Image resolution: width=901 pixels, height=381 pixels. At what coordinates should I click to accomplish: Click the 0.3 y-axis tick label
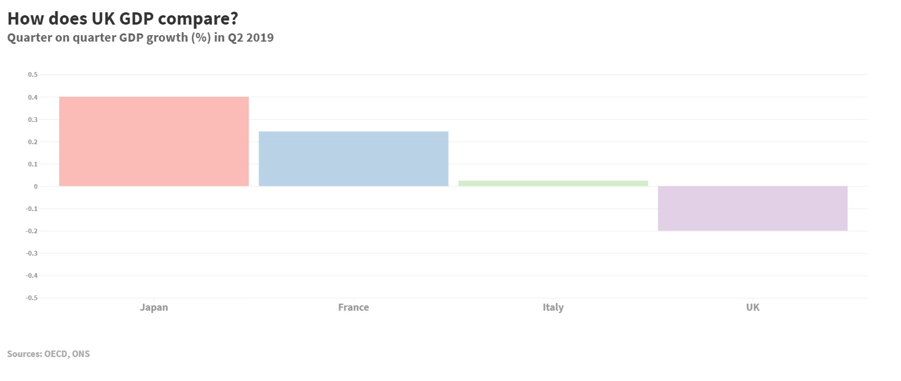(x=32, y=120)
